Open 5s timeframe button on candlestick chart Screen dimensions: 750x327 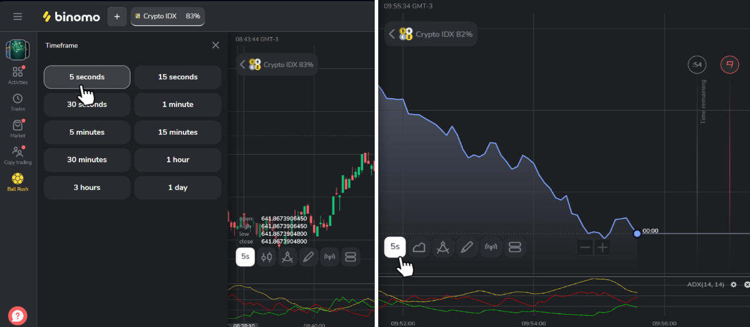[245, 257]
